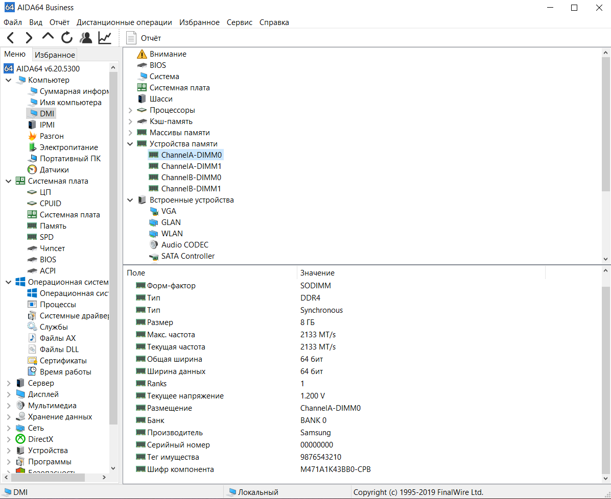Click the M471A1K43BB0-CPB part number value

point(336,470)
